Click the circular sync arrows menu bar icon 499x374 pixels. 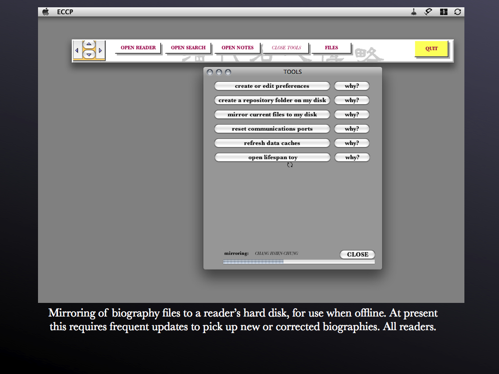point(458,12)
